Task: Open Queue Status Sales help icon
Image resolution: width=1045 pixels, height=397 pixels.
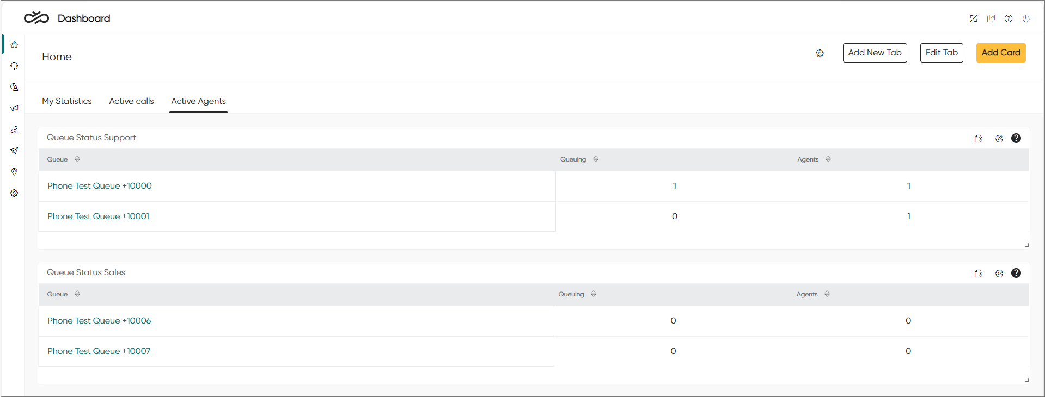Action: coord(1016,273)
